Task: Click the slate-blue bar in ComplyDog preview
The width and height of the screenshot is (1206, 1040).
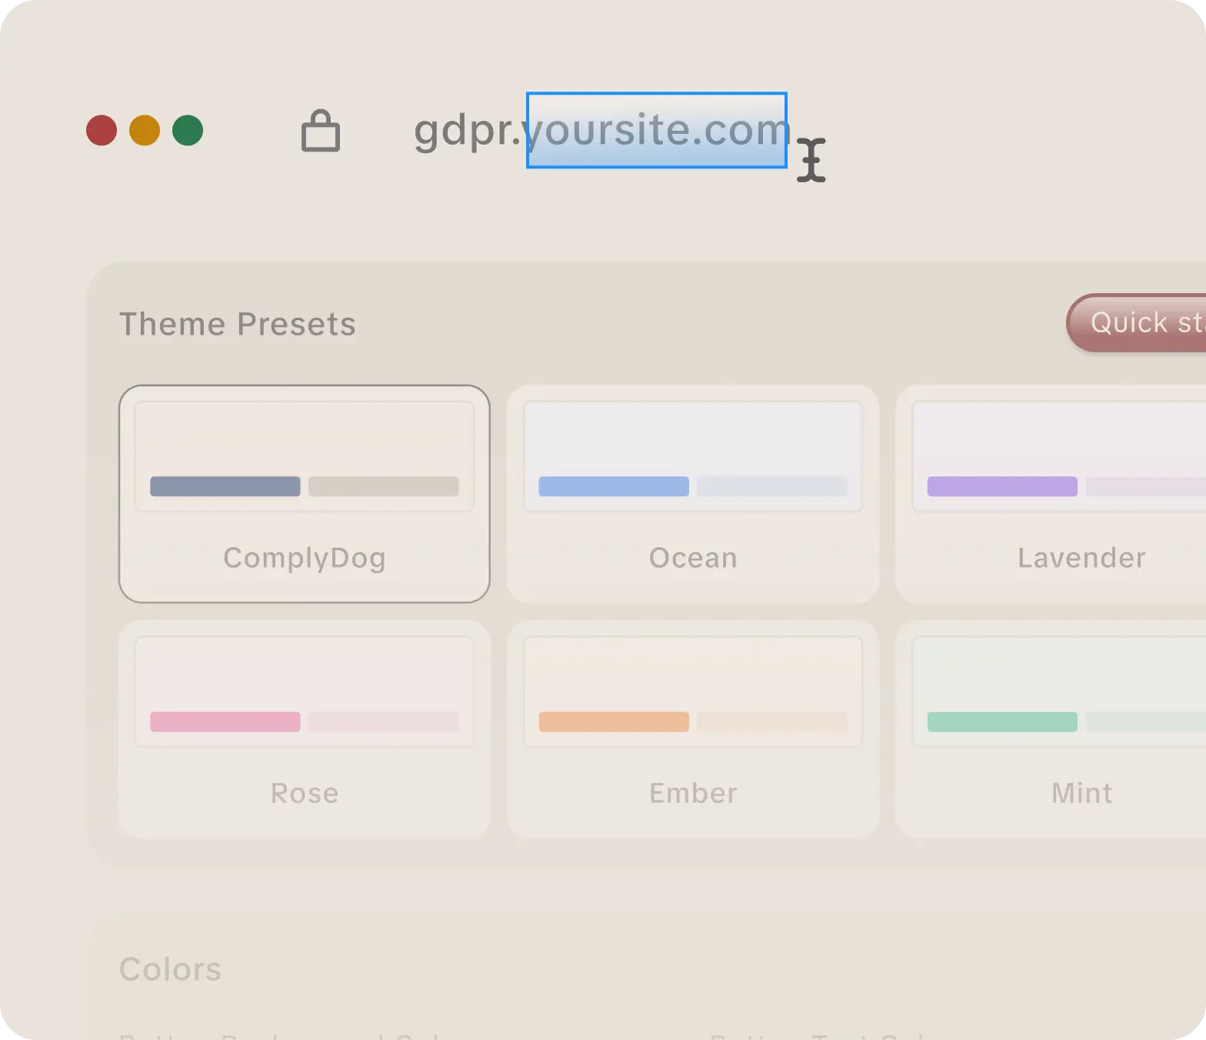Action: tap(225, 486)
